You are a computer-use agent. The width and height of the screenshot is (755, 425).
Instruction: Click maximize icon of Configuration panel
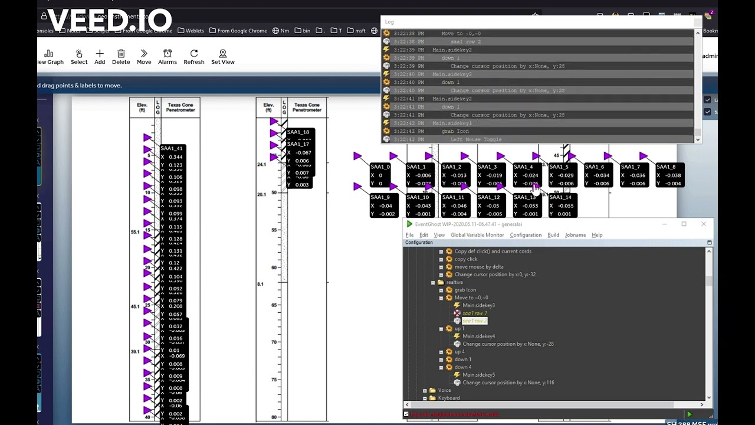click(709, 243)
